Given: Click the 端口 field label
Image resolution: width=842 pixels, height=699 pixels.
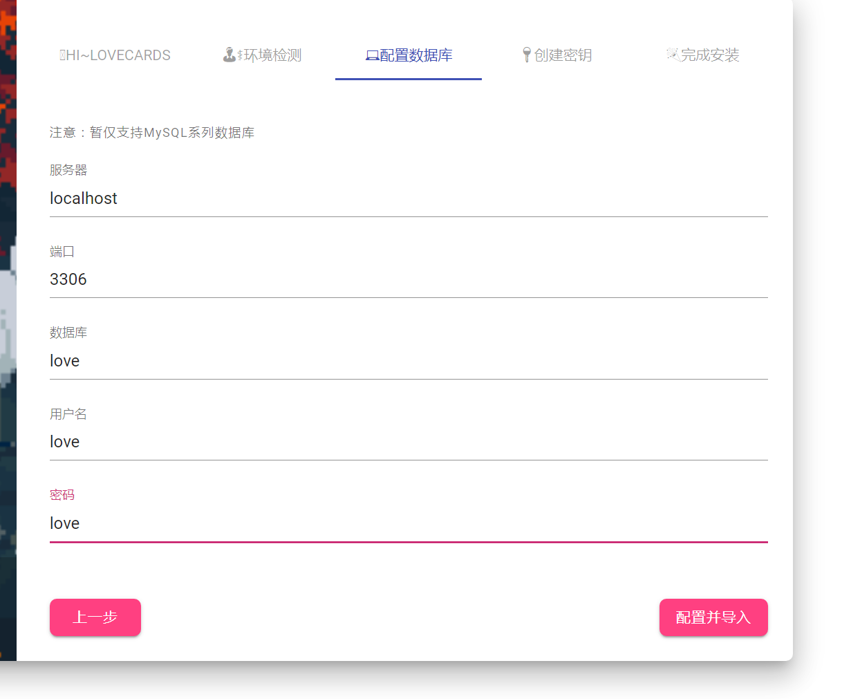Looking at the screenshot, I should pos(62,252).
